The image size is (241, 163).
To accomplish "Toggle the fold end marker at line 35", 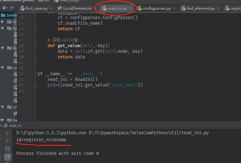I will click(36, 85).
